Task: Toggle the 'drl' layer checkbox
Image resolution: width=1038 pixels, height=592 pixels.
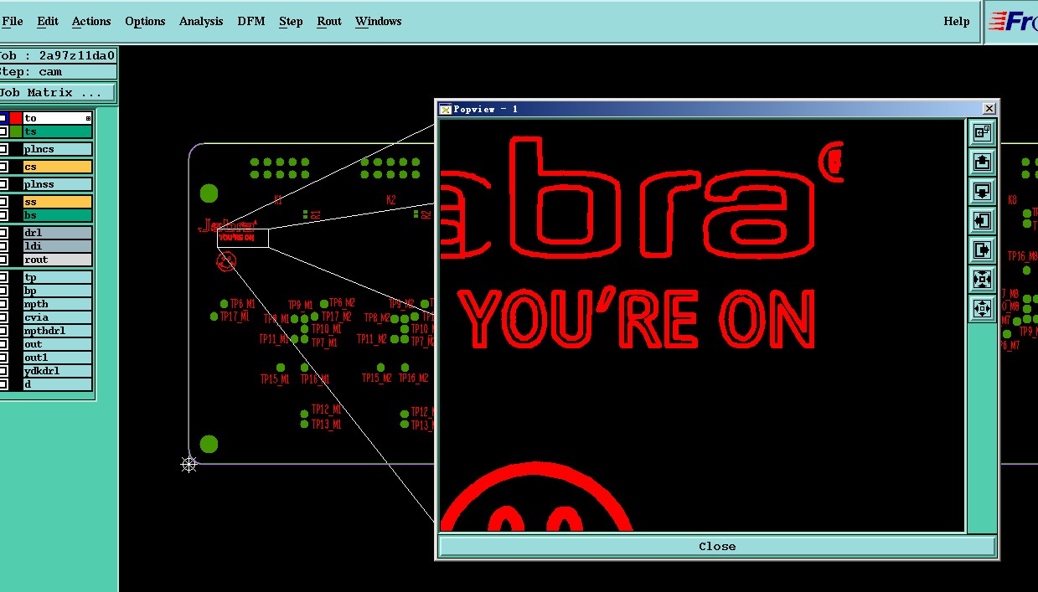Action: pos(3,233)
